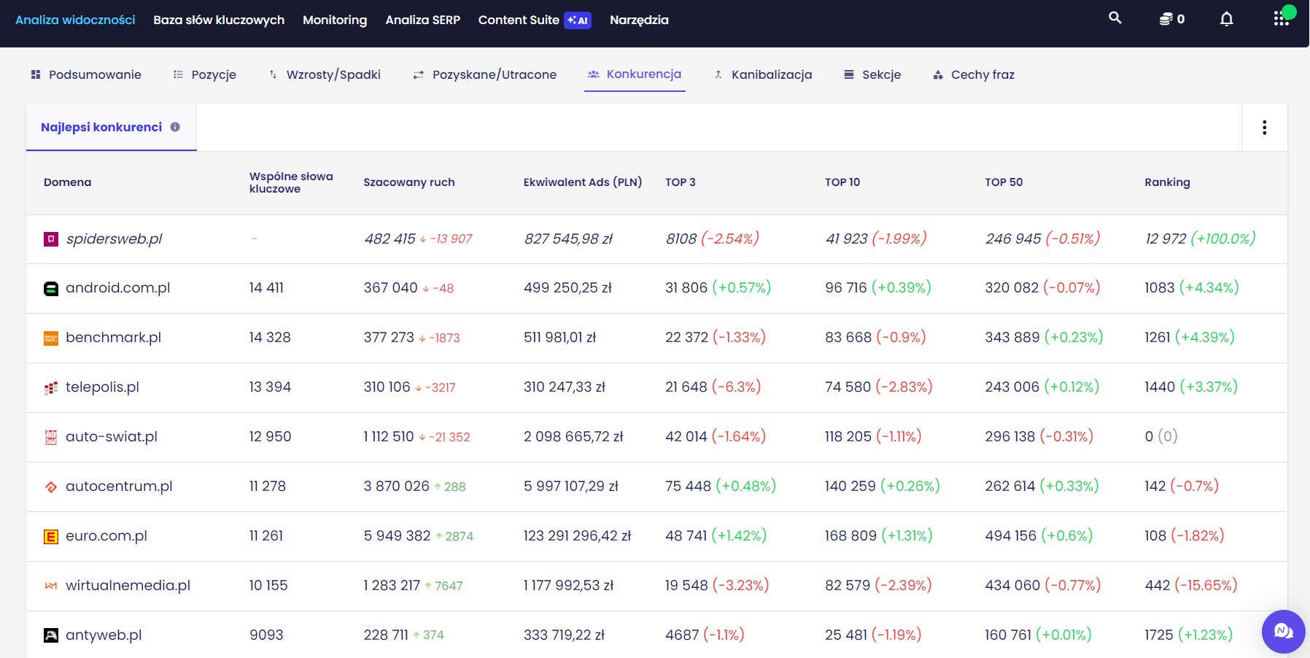Open auto-swiat.pl domain link
This screenshot has width=1310, height=658.
click(112, 437)
